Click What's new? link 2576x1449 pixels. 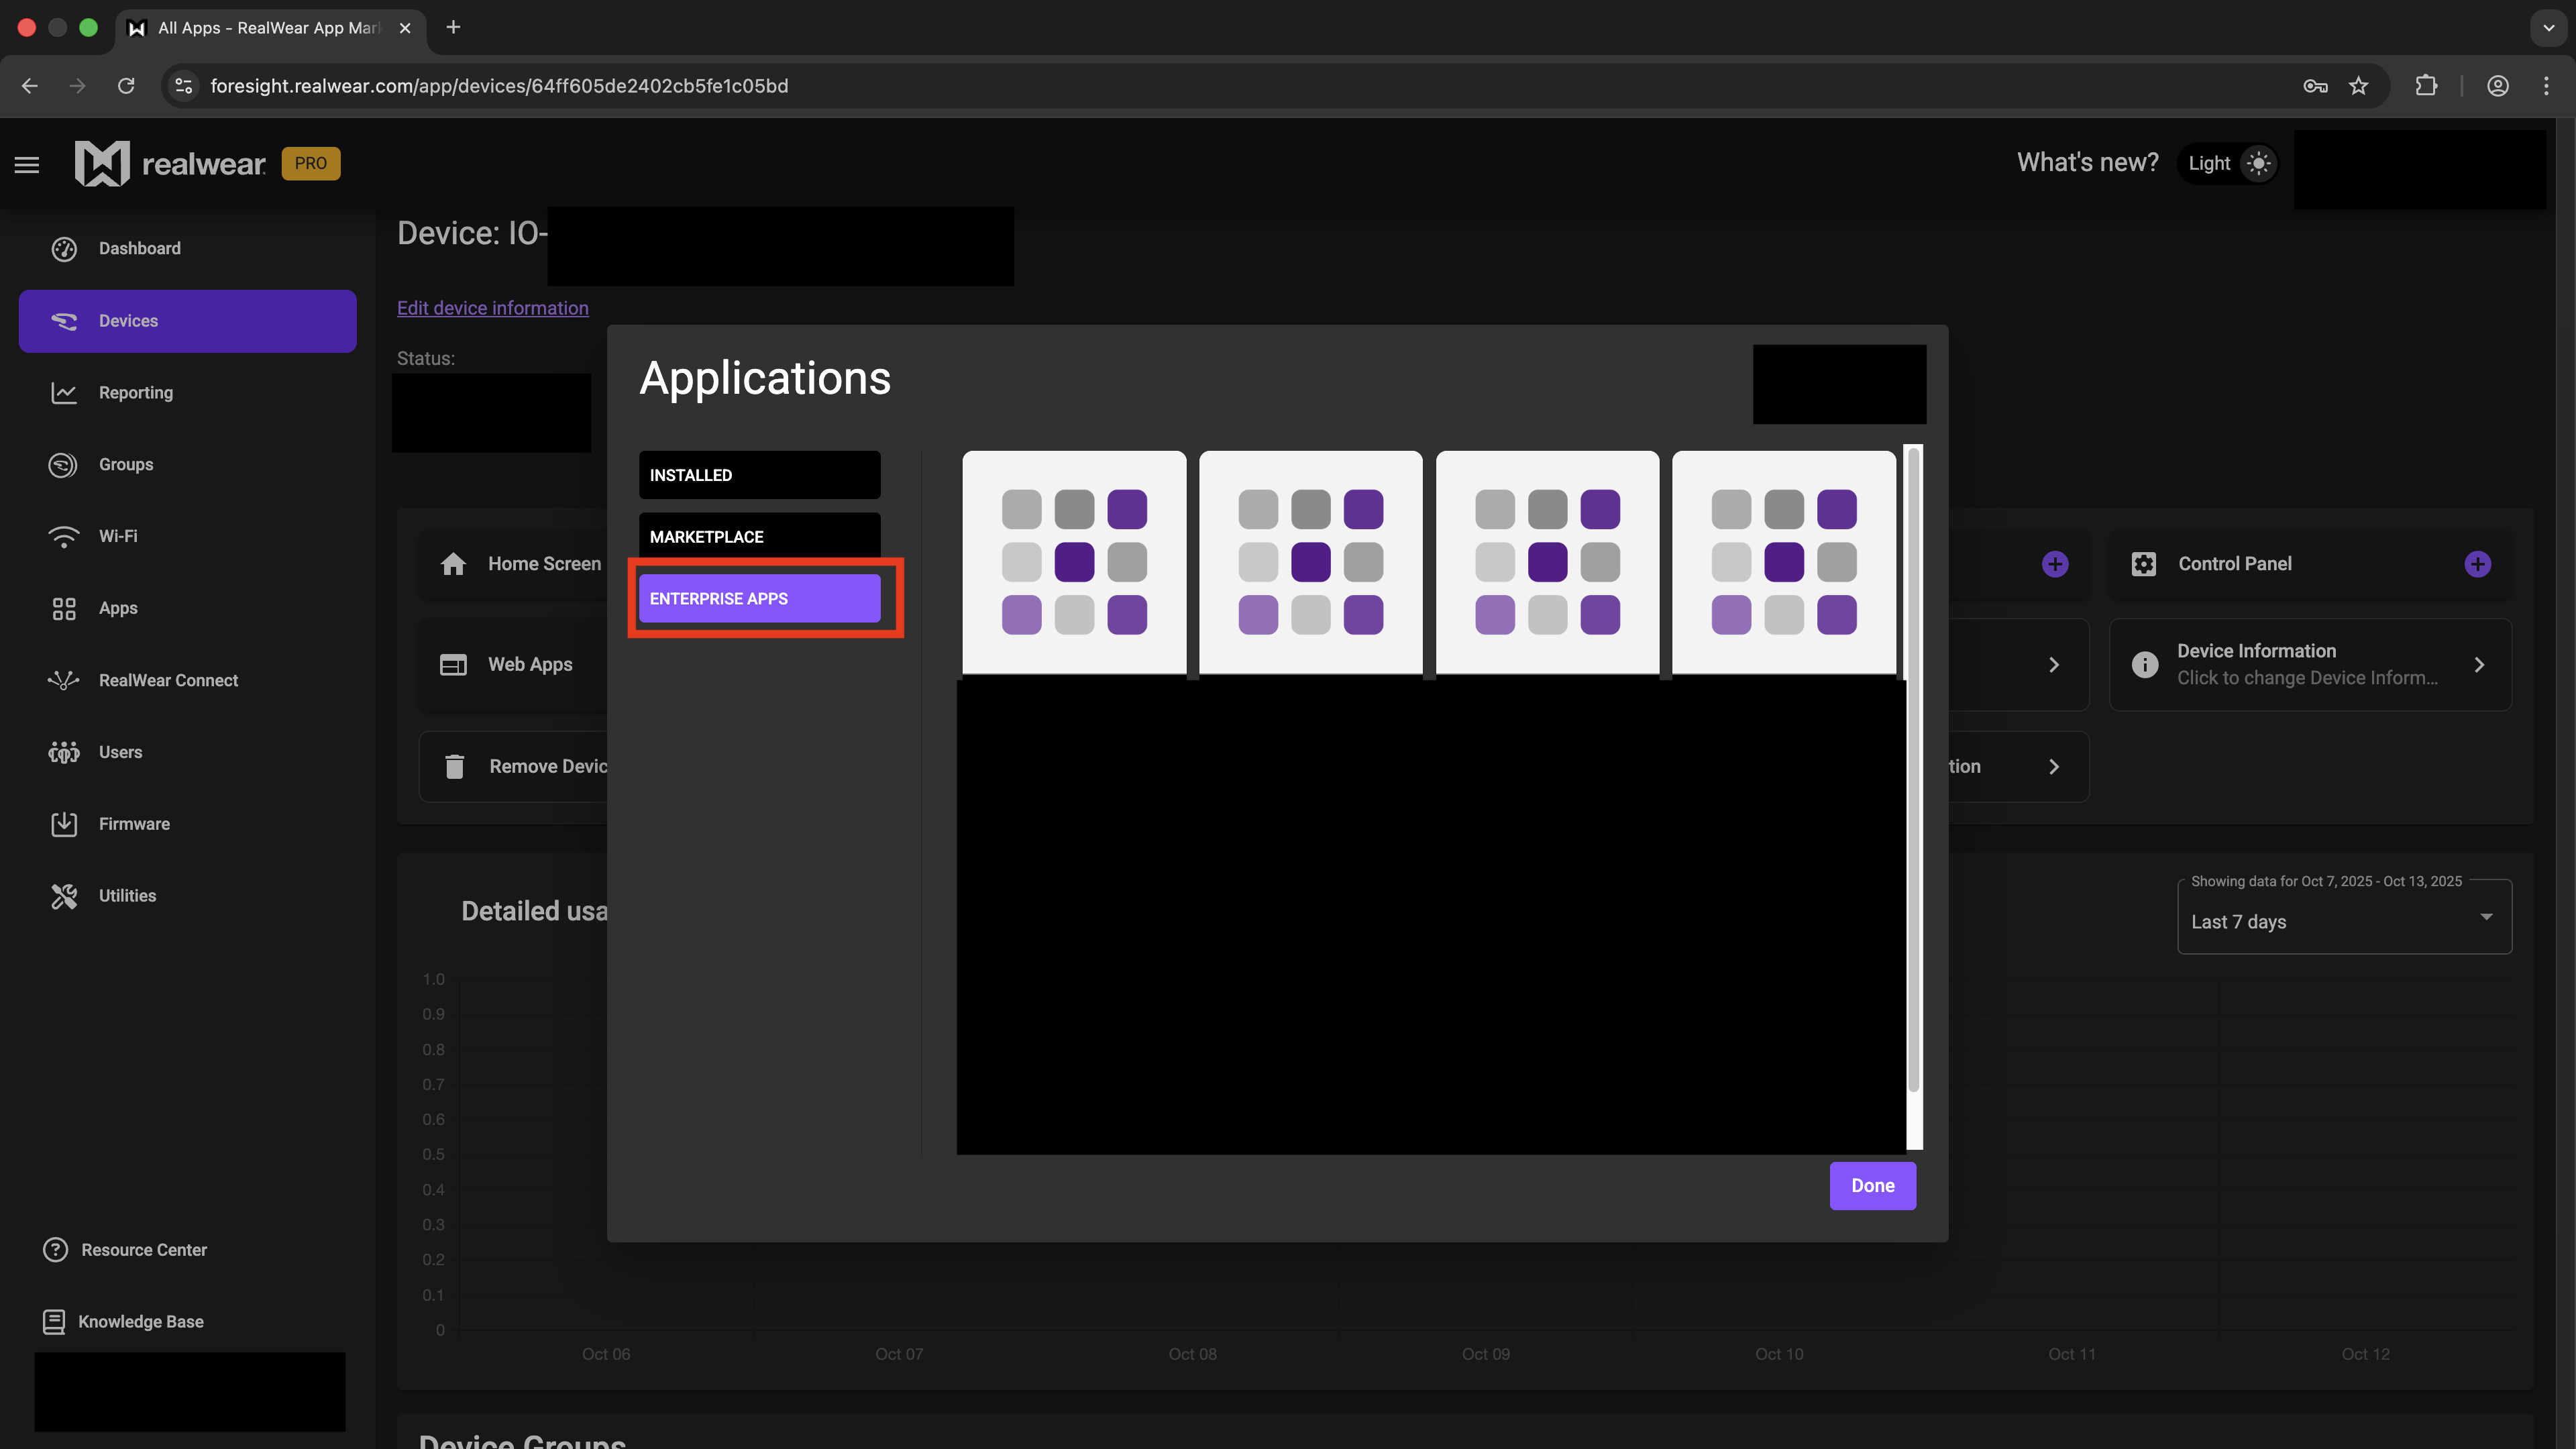tap(2087, 163)
